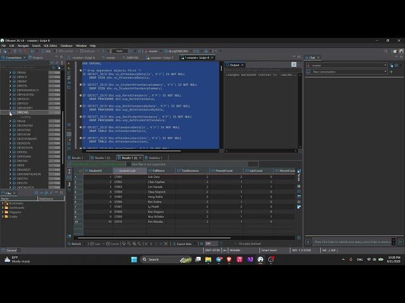Image resolution: width=405 pixels, height=303 pixels.
Task: Click the chat query input field
Action: 352,242
